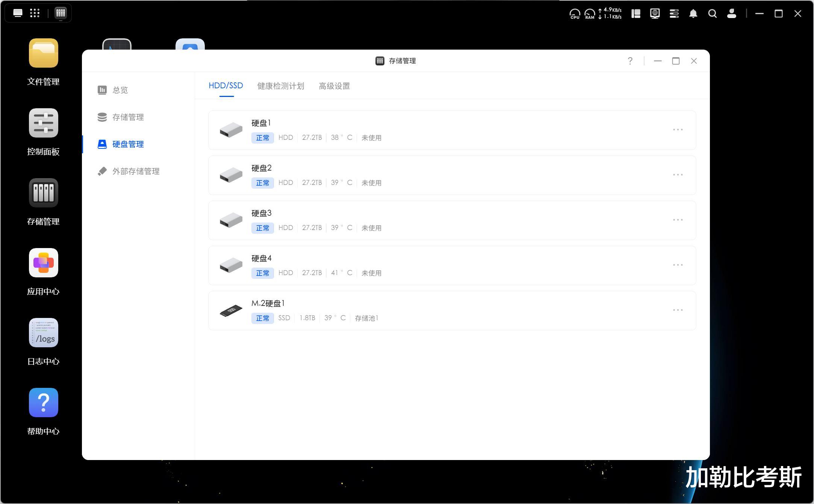The image size is (814, 504).
Task: Click the notification bell icon
Action: (x=693, y=14)
